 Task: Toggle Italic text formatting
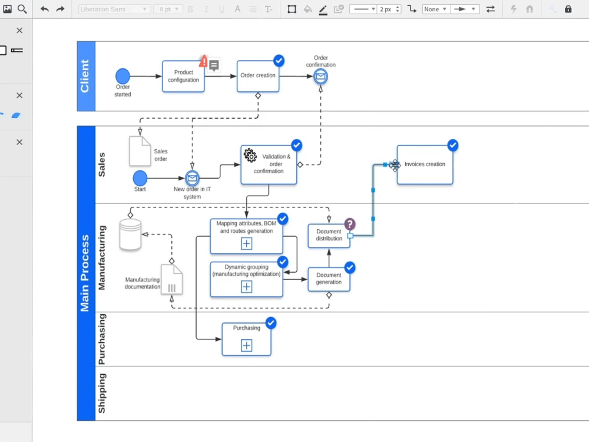(x=206, y=9)
